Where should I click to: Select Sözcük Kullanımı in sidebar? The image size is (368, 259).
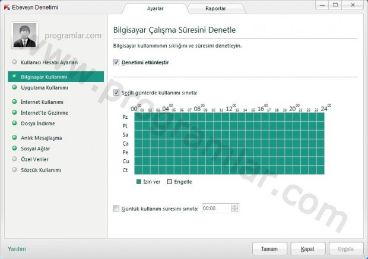coord(41,170)
